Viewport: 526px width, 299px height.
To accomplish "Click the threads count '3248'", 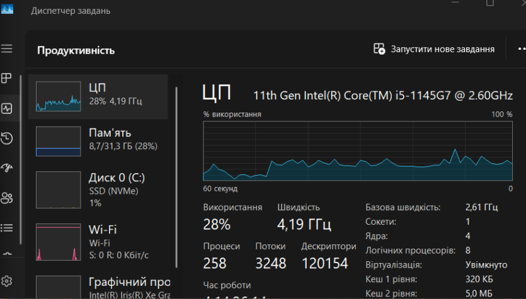I will click(271, 263).
